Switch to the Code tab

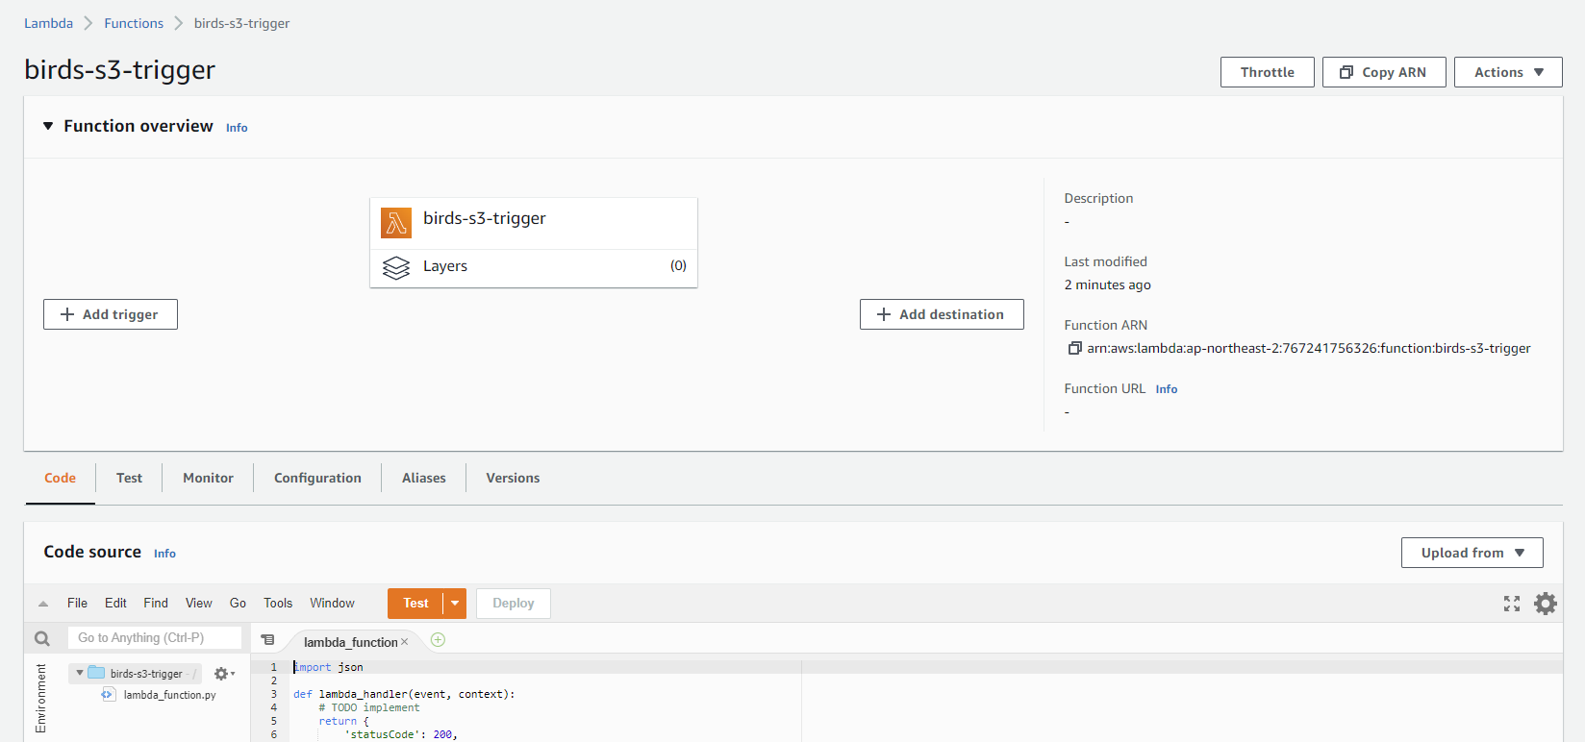(x=60, y=478)
